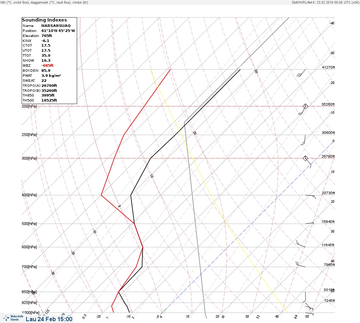The height and width of the screenshot is (323, 360).
Task: Click the wind barb at 41270ft
Action: coord(301,73)
